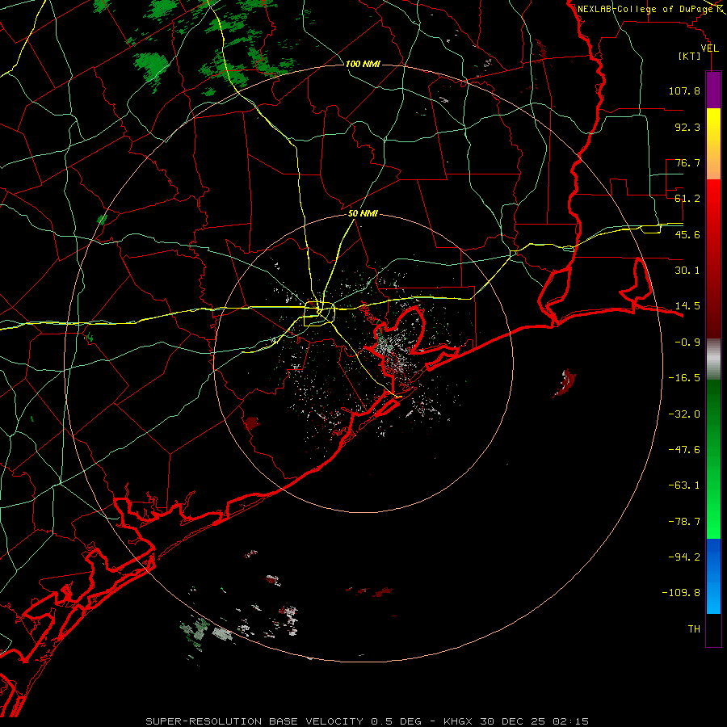Select the -47.6 legend value
The width and height of the screenshot is (727, 727).
coord(684,450)
